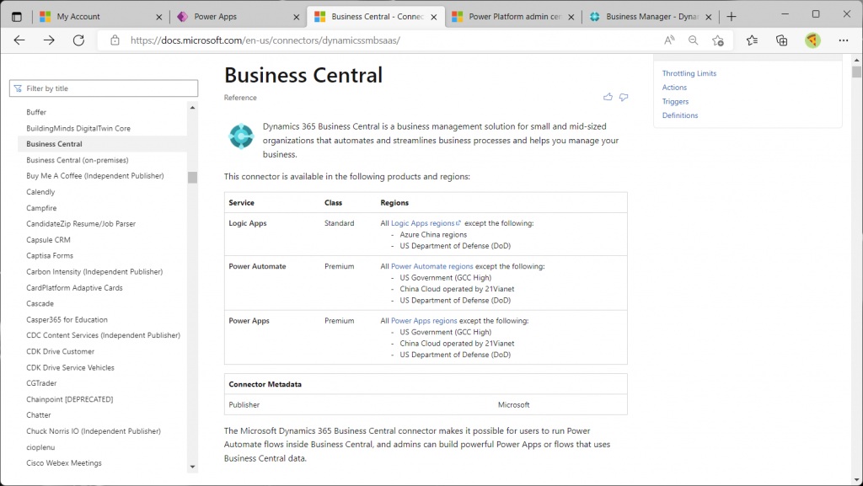863x486 pixels.
Task: Open CDK Drive Service Vehicles entry
Action: click(71, 367)
